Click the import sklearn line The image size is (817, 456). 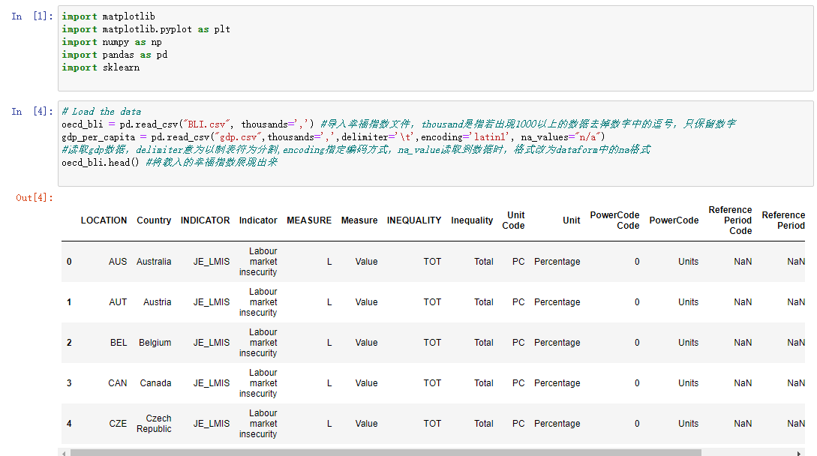click(101, 67)
